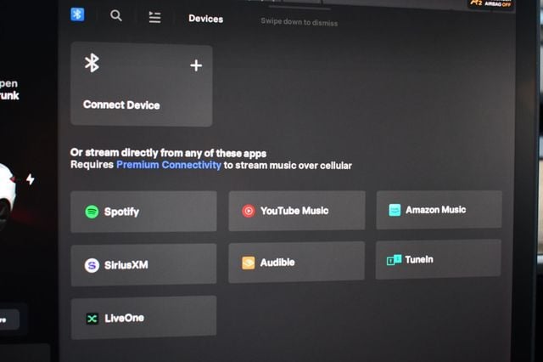
Task: Open the search magnifier icon
Action: tap(116, 15)
